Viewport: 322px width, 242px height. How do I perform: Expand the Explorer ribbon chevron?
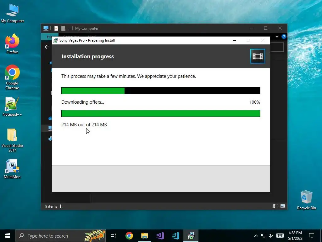[277, 37]
